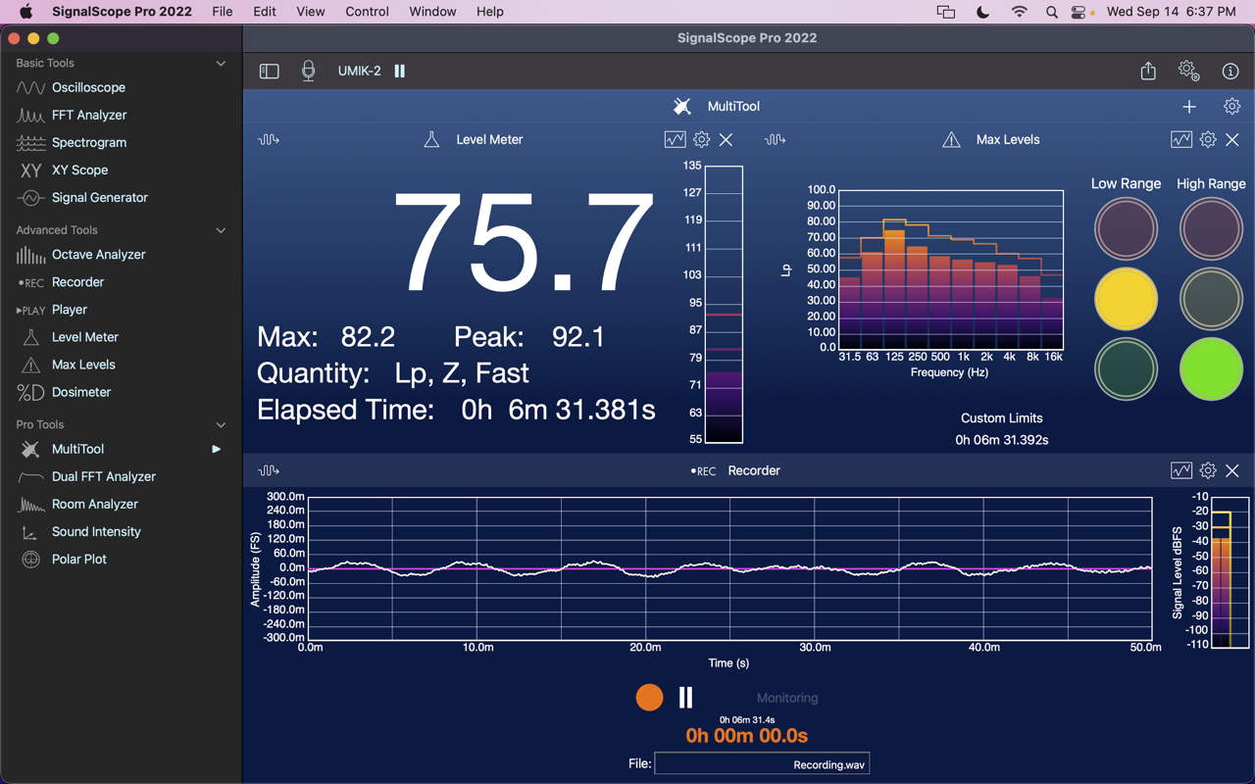The image size is (1255, 784).
Task: Toggle the sidebar panel
Action: pyautogui.click(x=269, y=71)
